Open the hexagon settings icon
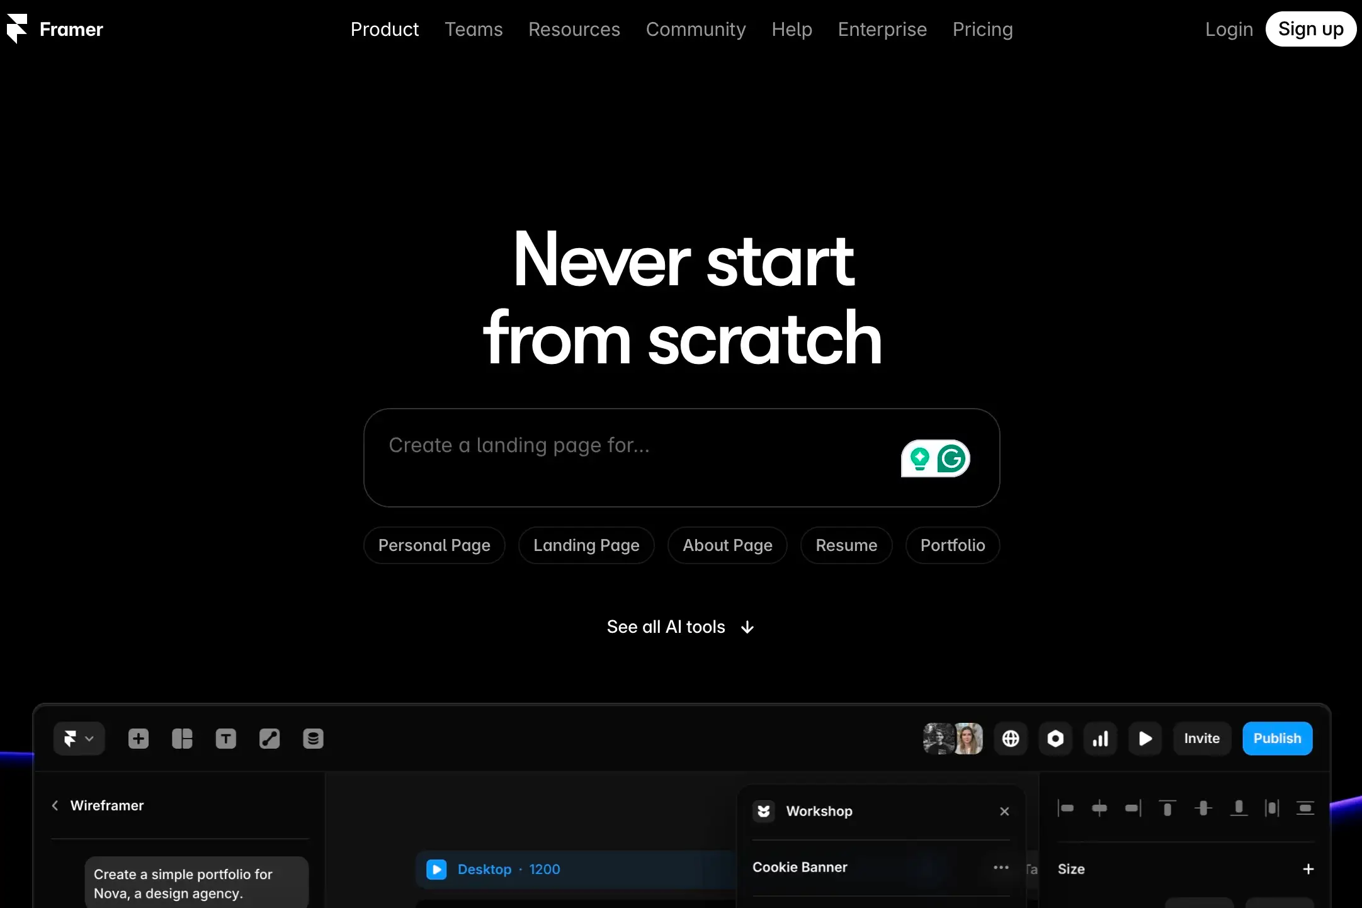Image resolution: width=1362 pixels, height=908 pixels. coord(1055,739)
